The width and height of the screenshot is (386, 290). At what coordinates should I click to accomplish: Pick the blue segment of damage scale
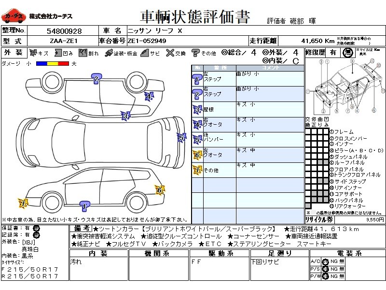pos(41,64)
